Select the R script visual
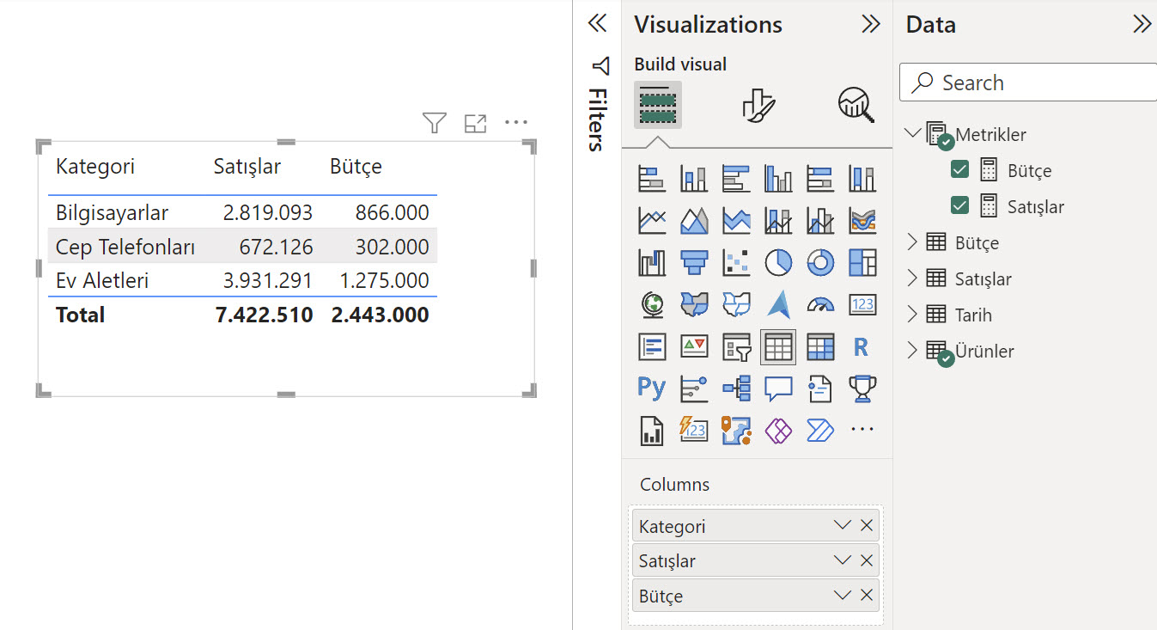The width and height of the screenshot is (1157, 630). 862,346
